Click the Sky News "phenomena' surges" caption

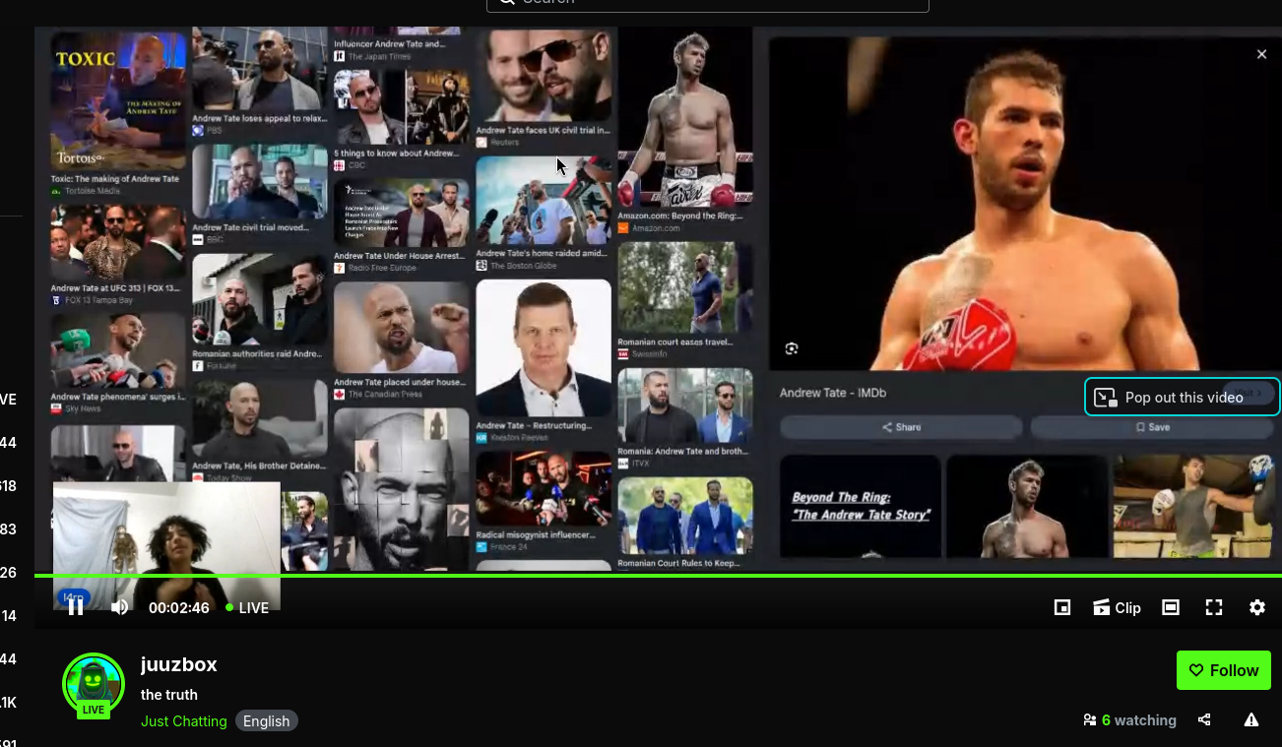point(117,397)
